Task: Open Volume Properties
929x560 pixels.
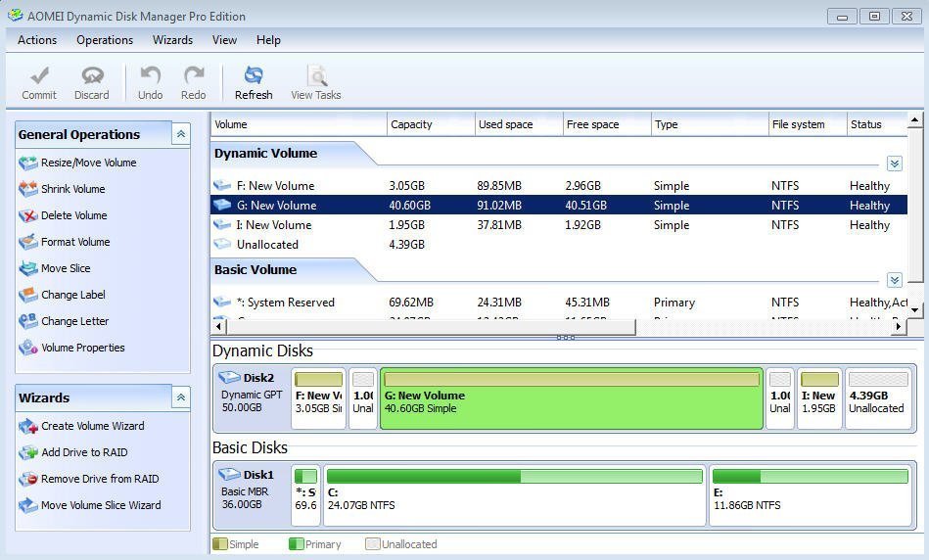Action: pos(71,348)
